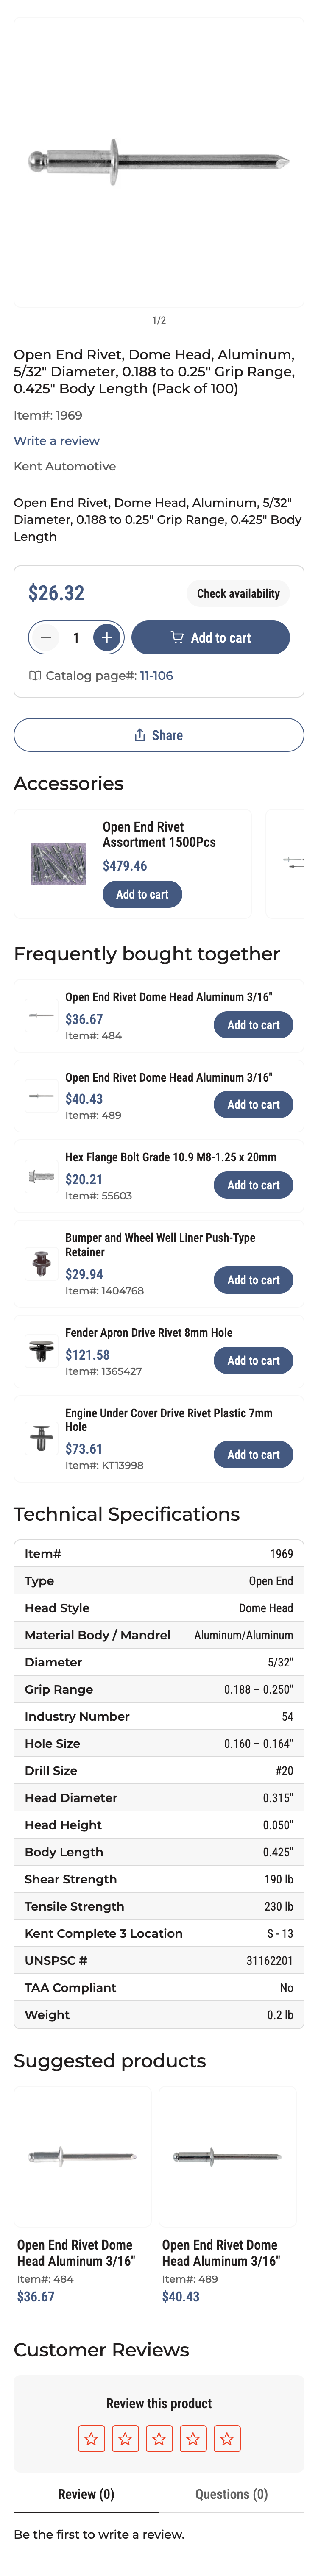The width and height of the screenshot is (318, 2576).
Task: Open catalog page 11-106 link
Action: click(156, 676)
